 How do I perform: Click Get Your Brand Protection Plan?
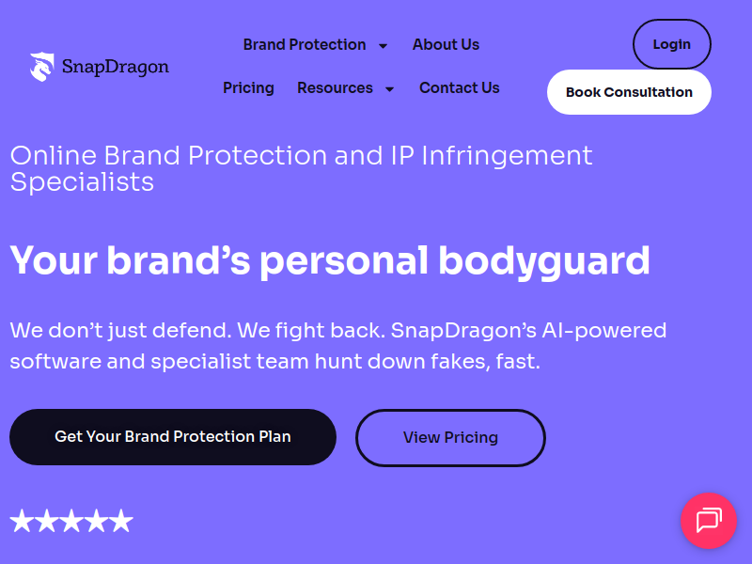coord(173,437)
